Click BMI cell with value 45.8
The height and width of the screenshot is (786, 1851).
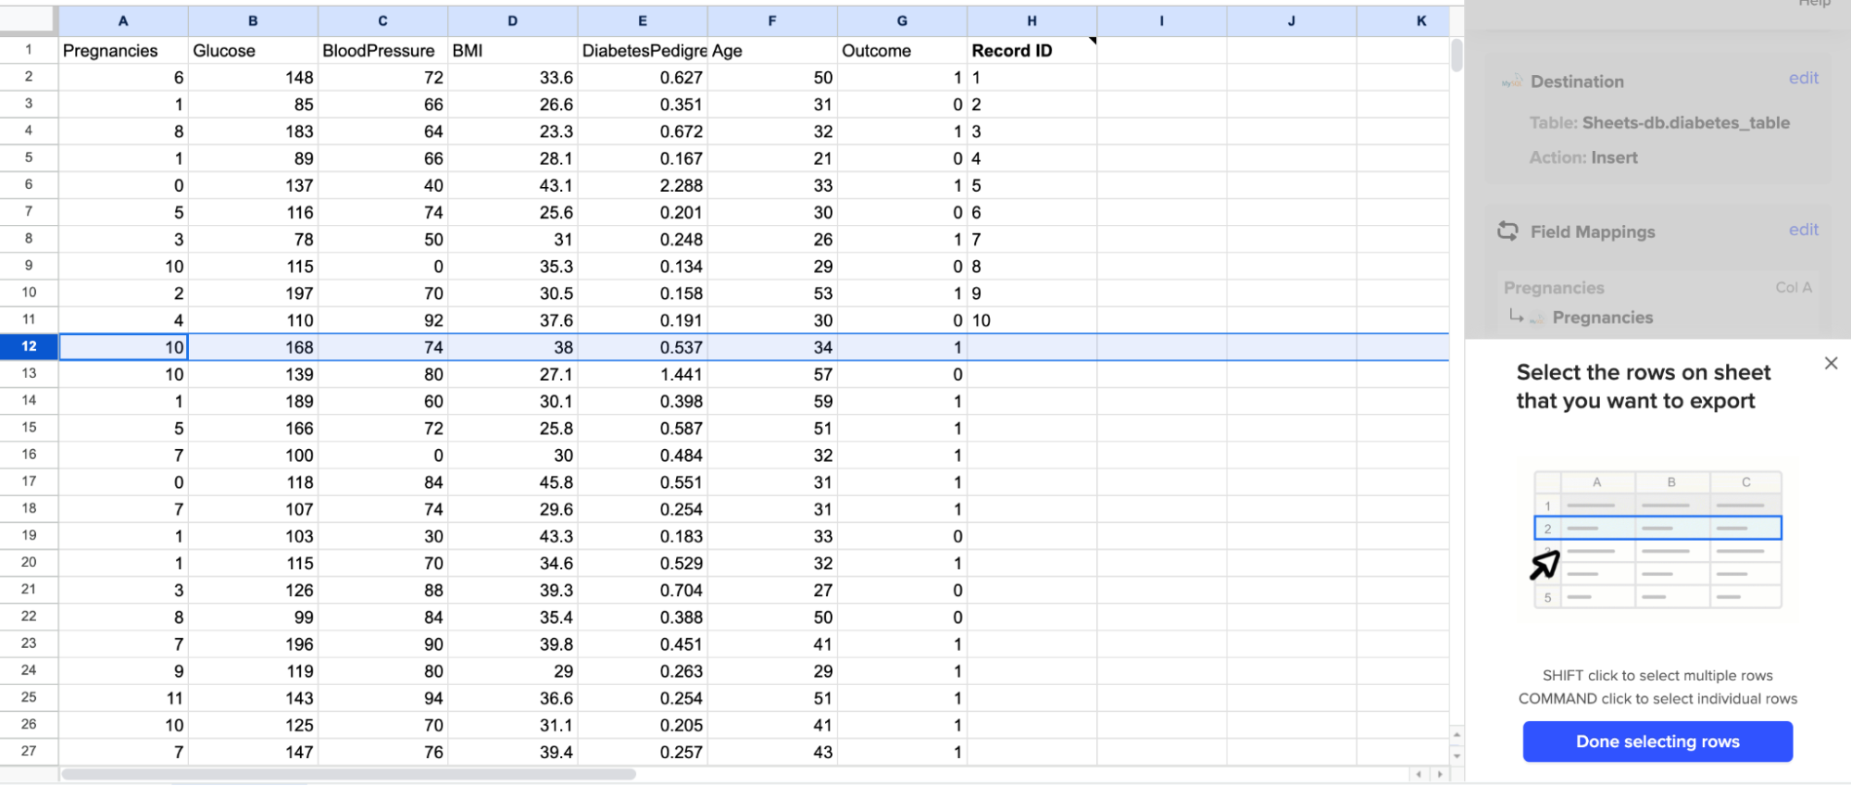click(x=512, y=481)
